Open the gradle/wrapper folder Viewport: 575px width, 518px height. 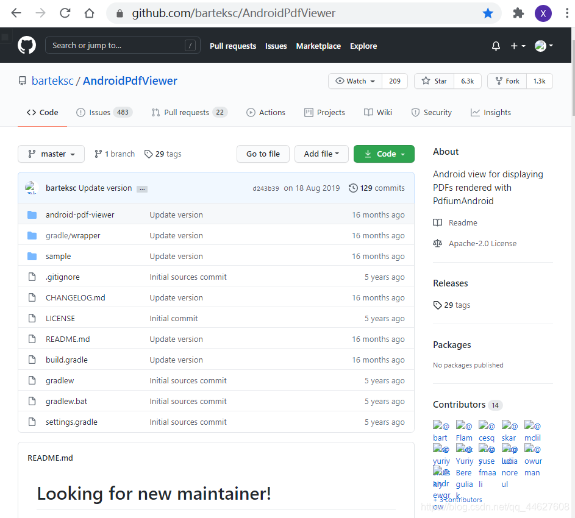point(73,236)
